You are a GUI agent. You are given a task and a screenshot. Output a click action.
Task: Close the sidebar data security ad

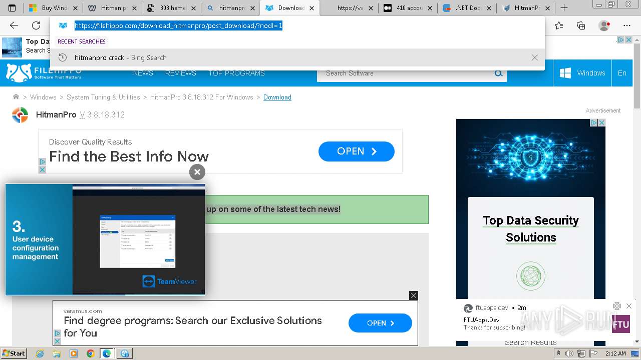pos(601,122)
